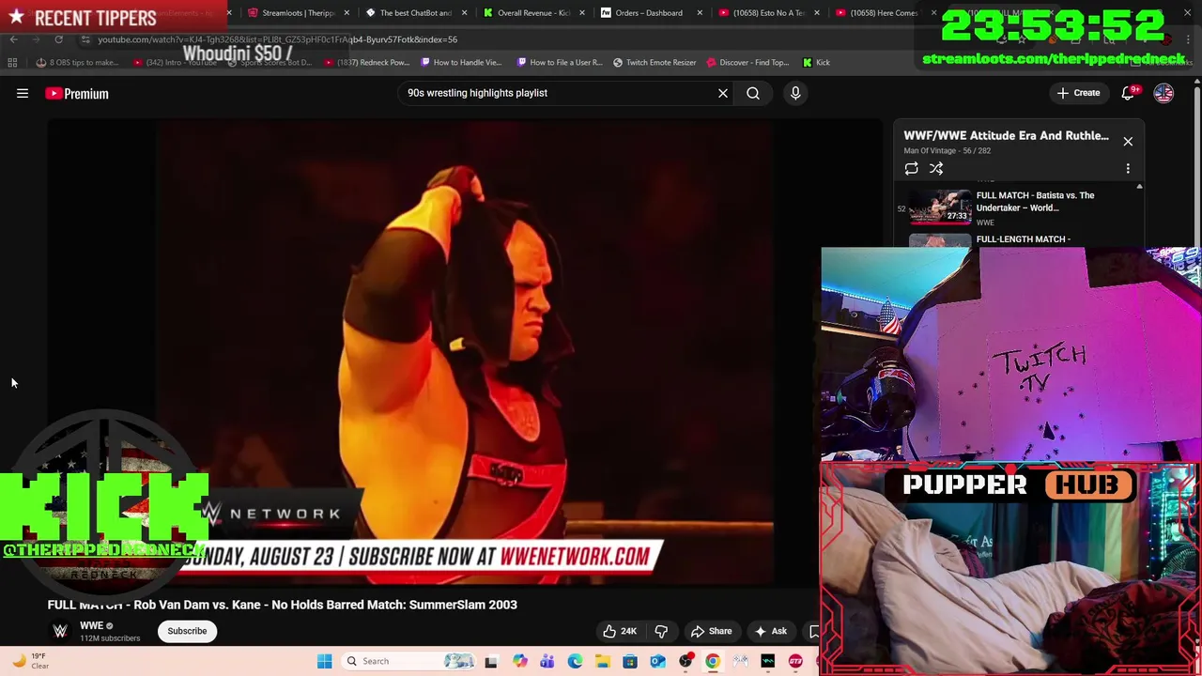Open OBS Studio from the taskbar
The height and width of the screenshot is (676, 1202).
[x=686, y=661]
